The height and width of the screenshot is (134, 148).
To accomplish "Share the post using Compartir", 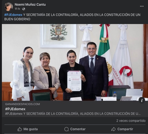I will pos(122,129).
